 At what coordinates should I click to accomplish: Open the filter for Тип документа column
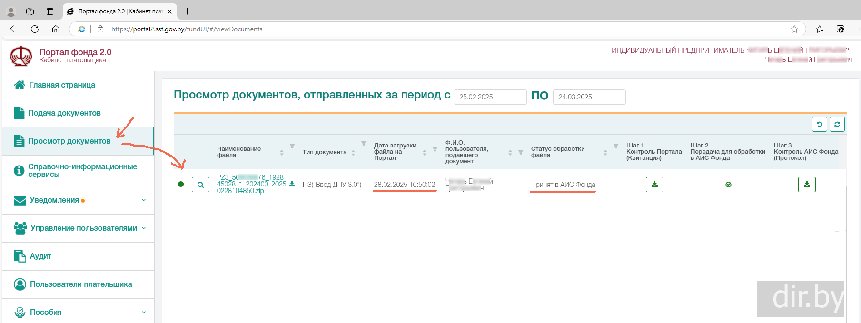pos(364,143)
